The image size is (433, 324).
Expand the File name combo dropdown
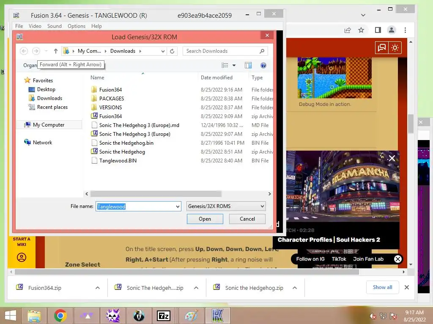(x=178, y=206)
